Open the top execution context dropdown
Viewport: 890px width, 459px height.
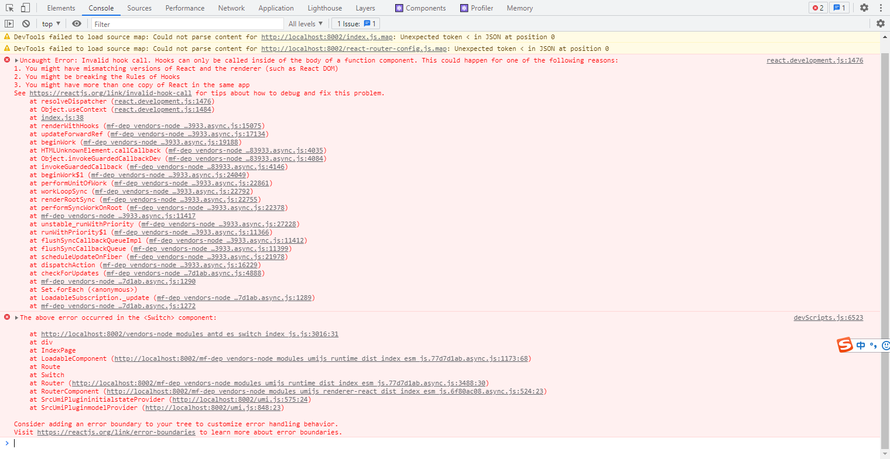tap(49, 23)
